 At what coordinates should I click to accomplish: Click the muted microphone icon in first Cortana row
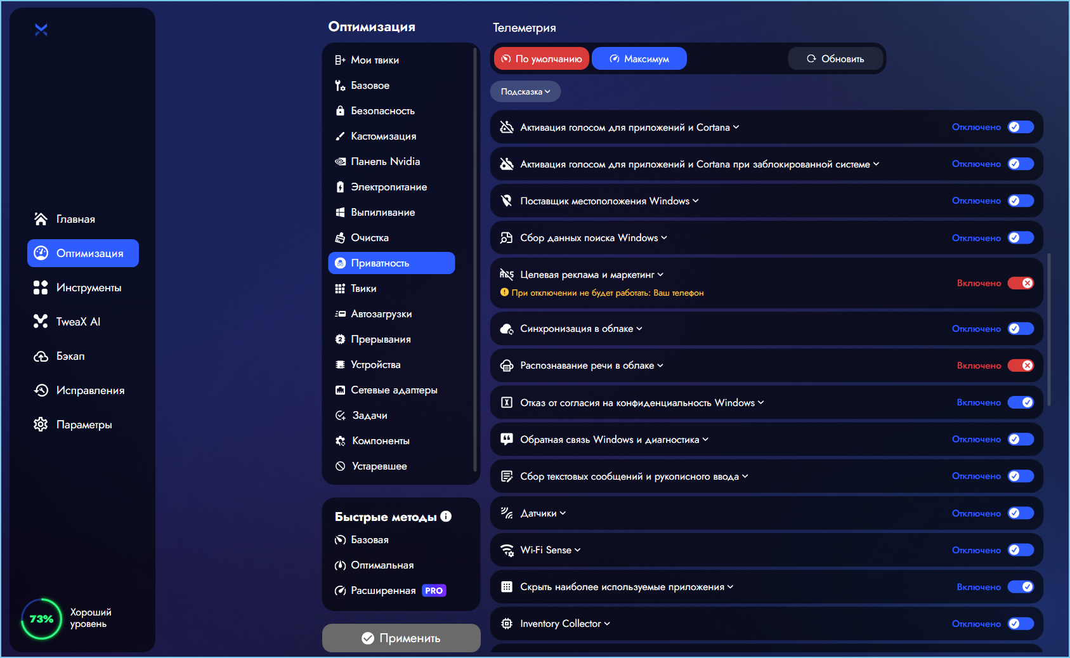[507, 127]
